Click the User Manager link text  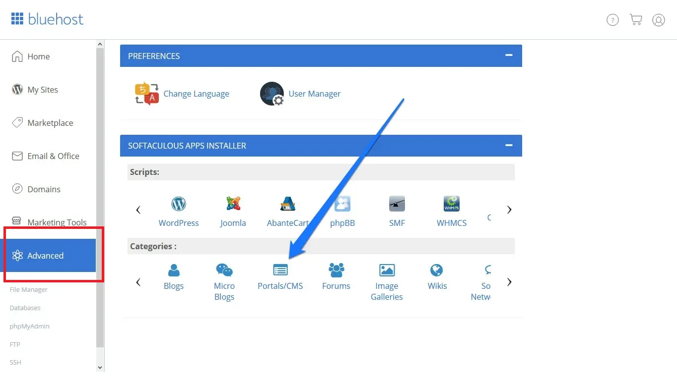pyautogui.click(x=315, y=94)
